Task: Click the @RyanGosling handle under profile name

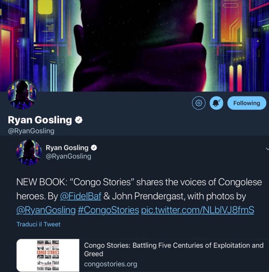Action: (x=31, y=131)
